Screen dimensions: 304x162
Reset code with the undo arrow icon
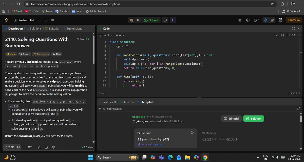(294, 35)
